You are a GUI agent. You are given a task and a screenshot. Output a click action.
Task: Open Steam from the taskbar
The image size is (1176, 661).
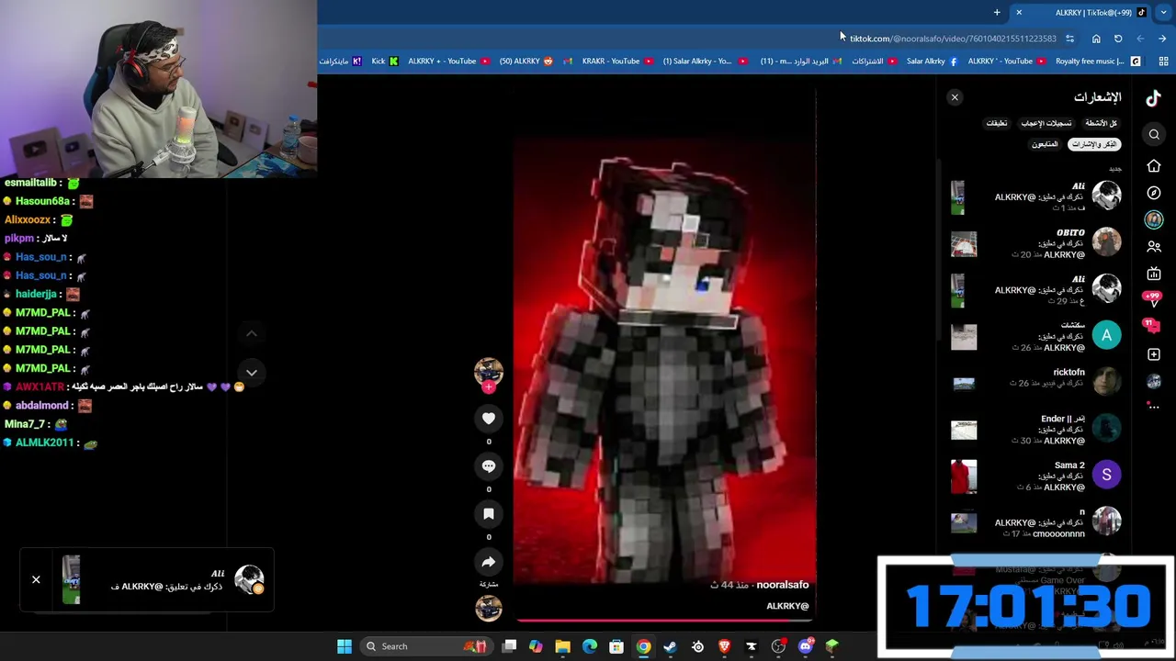point(670,646)
